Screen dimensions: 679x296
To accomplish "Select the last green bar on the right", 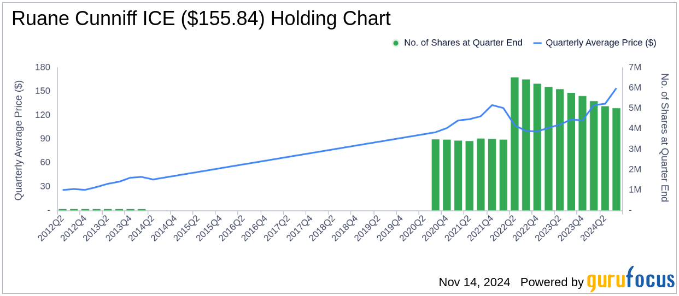I will point(616,159).
